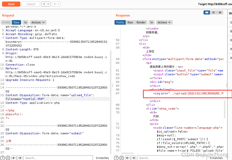Select the top-bottom stacked layout icon
Viewport: 232px width, 160px height.
tap(213, 12)
